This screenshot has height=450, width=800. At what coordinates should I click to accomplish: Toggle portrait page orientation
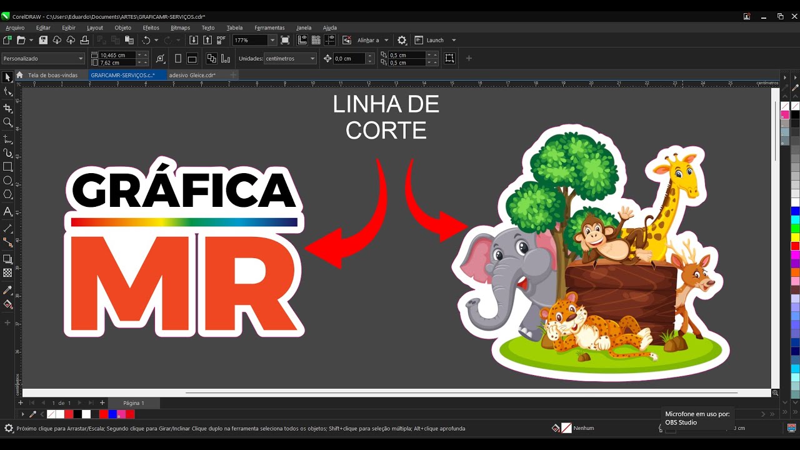(178, 58)
